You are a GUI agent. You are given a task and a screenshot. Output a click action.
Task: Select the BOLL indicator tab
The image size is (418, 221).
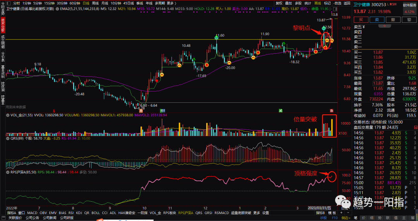click(x=96, y=213)
